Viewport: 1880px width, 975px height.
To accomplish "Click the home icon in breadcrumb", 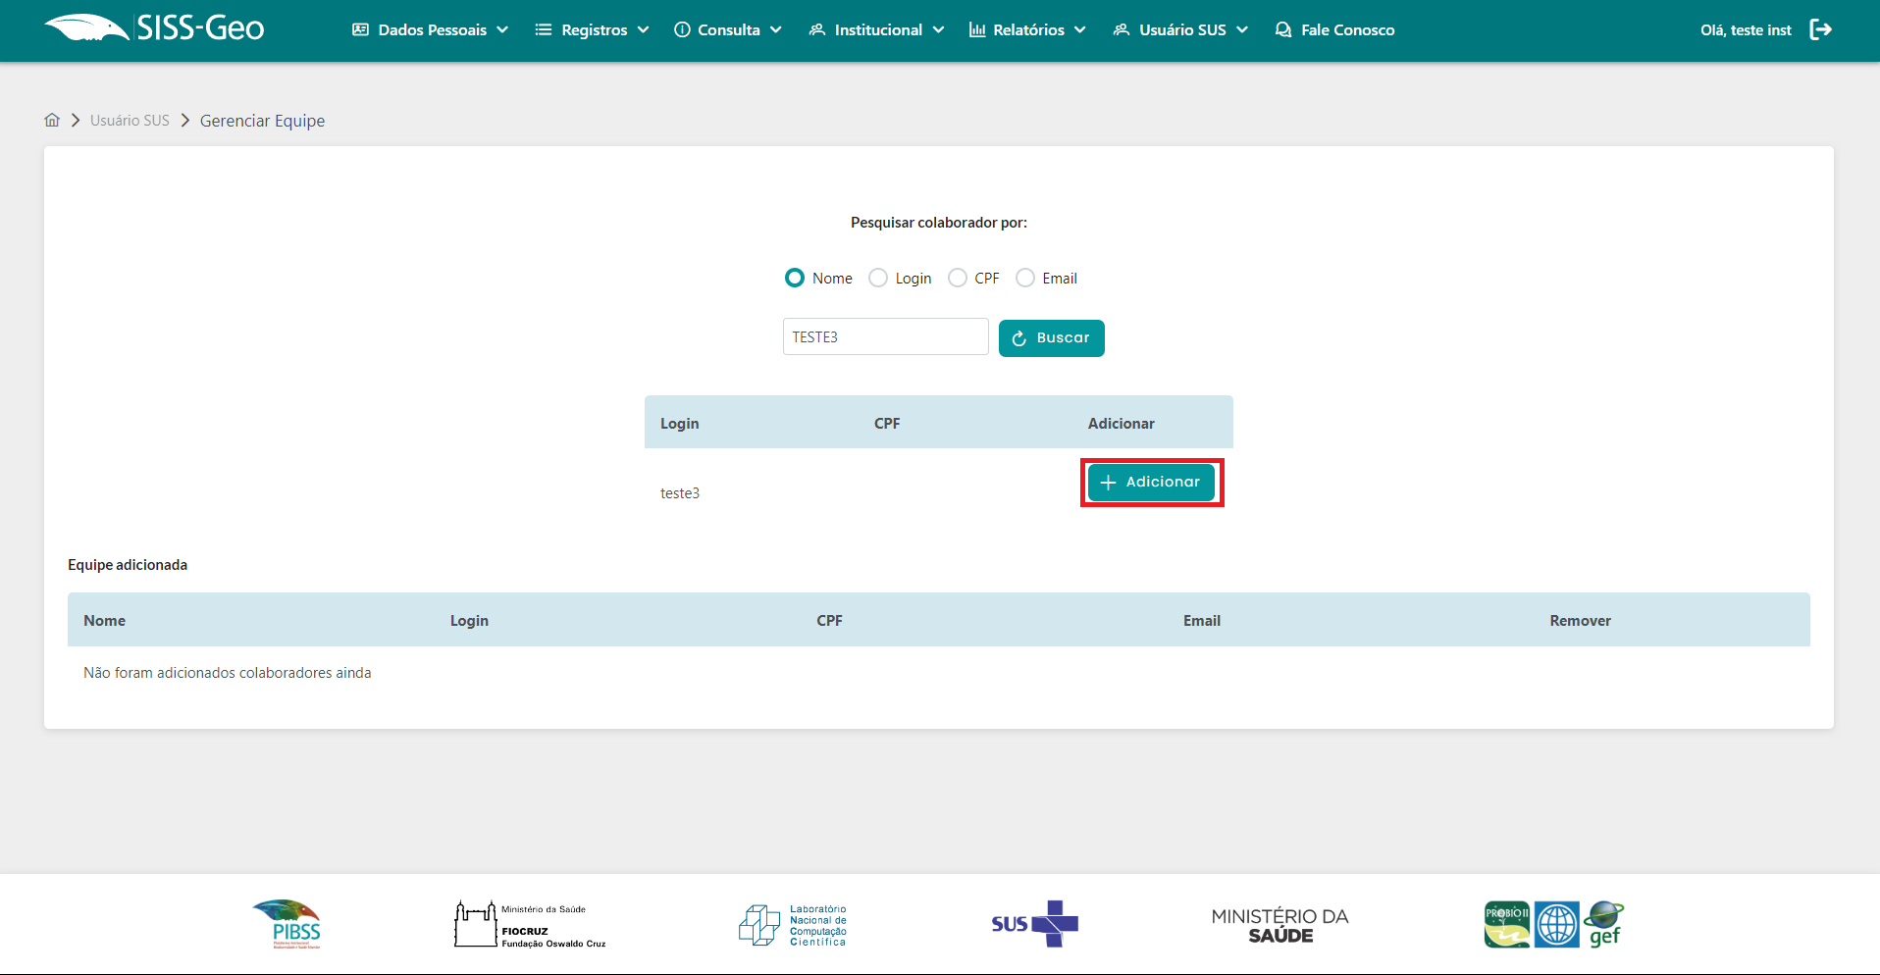I will [x=52, y=120].
